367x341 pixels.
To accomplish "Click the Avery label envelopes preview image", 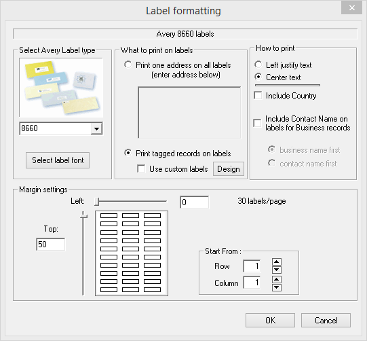I will [61, 88].
